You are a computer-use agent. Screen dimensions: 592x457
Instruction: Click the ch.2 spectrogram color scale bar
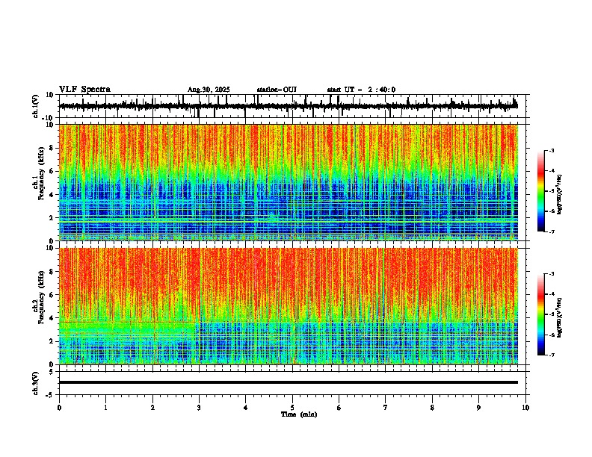click(541, 314)
